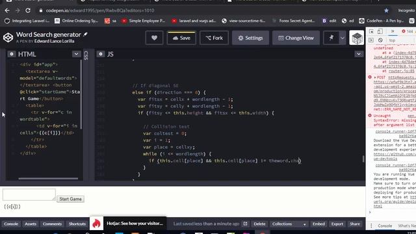Open Simple Employee P... bookmark
Image resolution: width=416 pixels, height=234 pixels.
click(x=143, y=21)
